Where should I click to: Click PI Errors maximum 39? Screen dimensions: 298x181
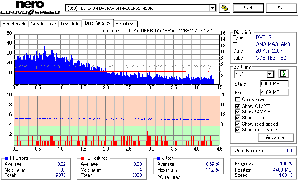point(63,170)
